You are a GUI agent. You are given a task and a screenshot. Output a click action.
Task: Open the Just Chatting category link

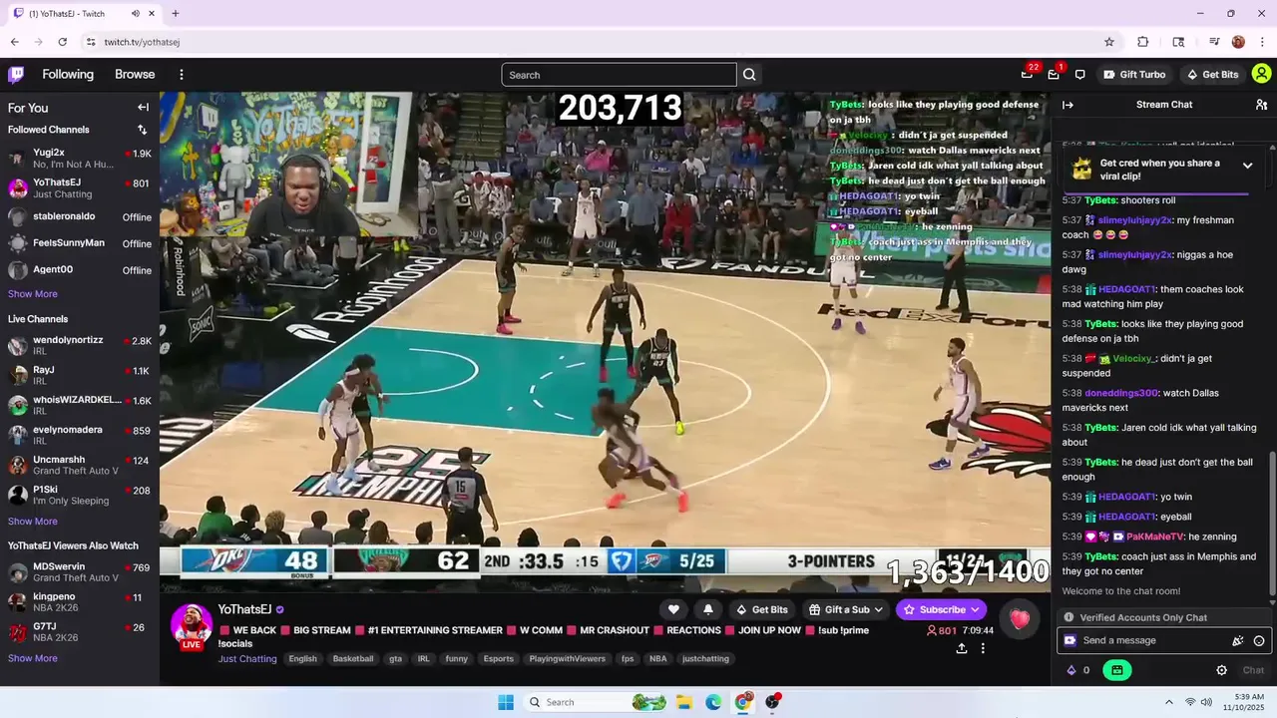pyautogui.click(x=247, y=659)
